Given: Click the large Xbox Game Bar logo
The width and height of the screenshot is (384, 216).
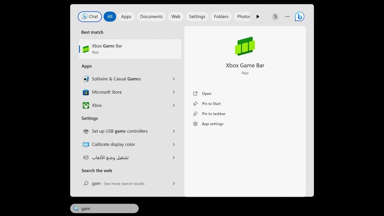Looking at the screenshot, I should 245,46.
